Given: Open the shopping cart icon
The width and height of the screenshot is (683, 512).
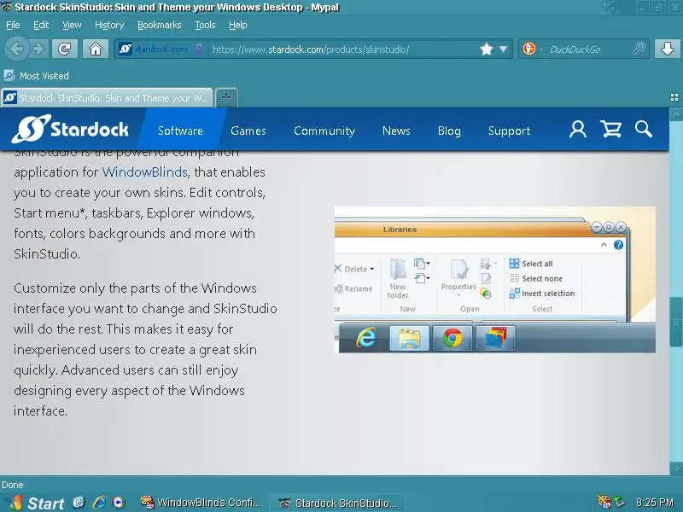Looking at the screenshot, I should pos(610,130).
